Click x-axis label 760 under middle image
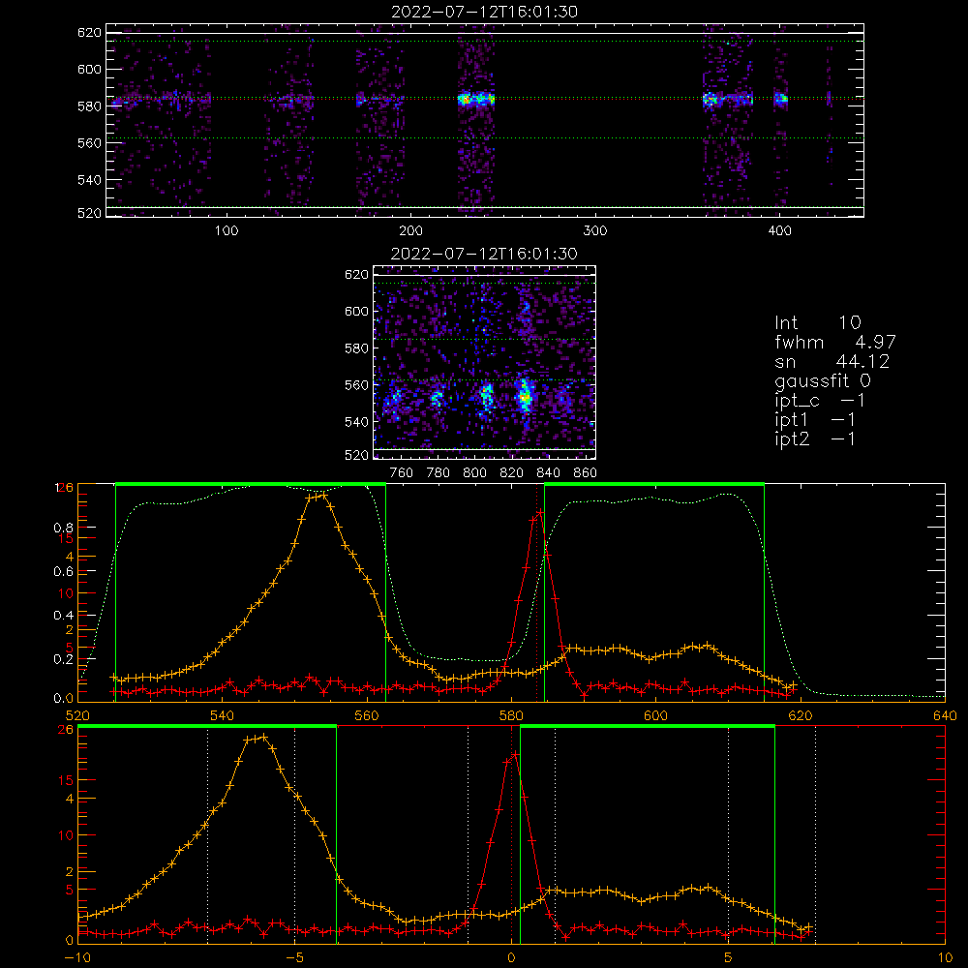The height and width of the screenshot is (968, 968). pos(402,473)
